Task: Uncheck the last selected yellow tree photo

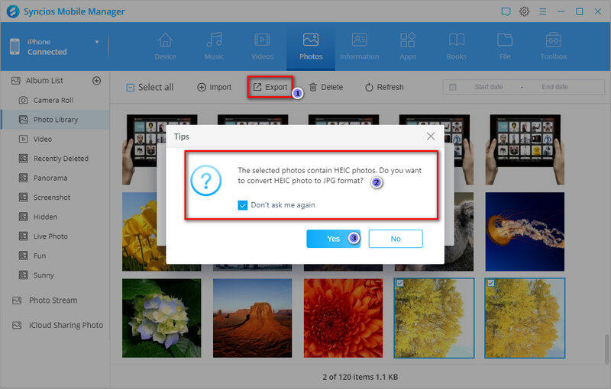Action: pyautogui.click(x=490, y=283)
